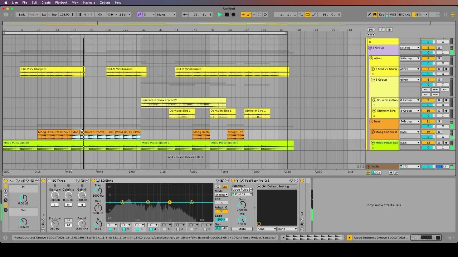Open the Playback menu
Image resolution: width=458 pixels, height=257 pixels.
tap(61, 2)
